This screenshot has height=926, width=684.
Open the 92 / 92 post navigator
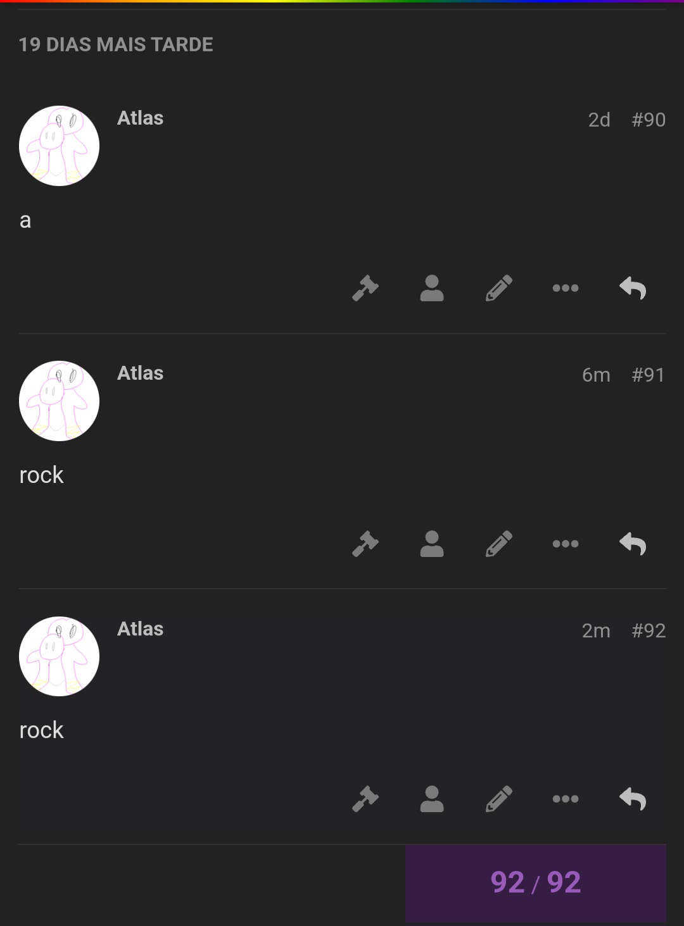click(x=536, y=883)
